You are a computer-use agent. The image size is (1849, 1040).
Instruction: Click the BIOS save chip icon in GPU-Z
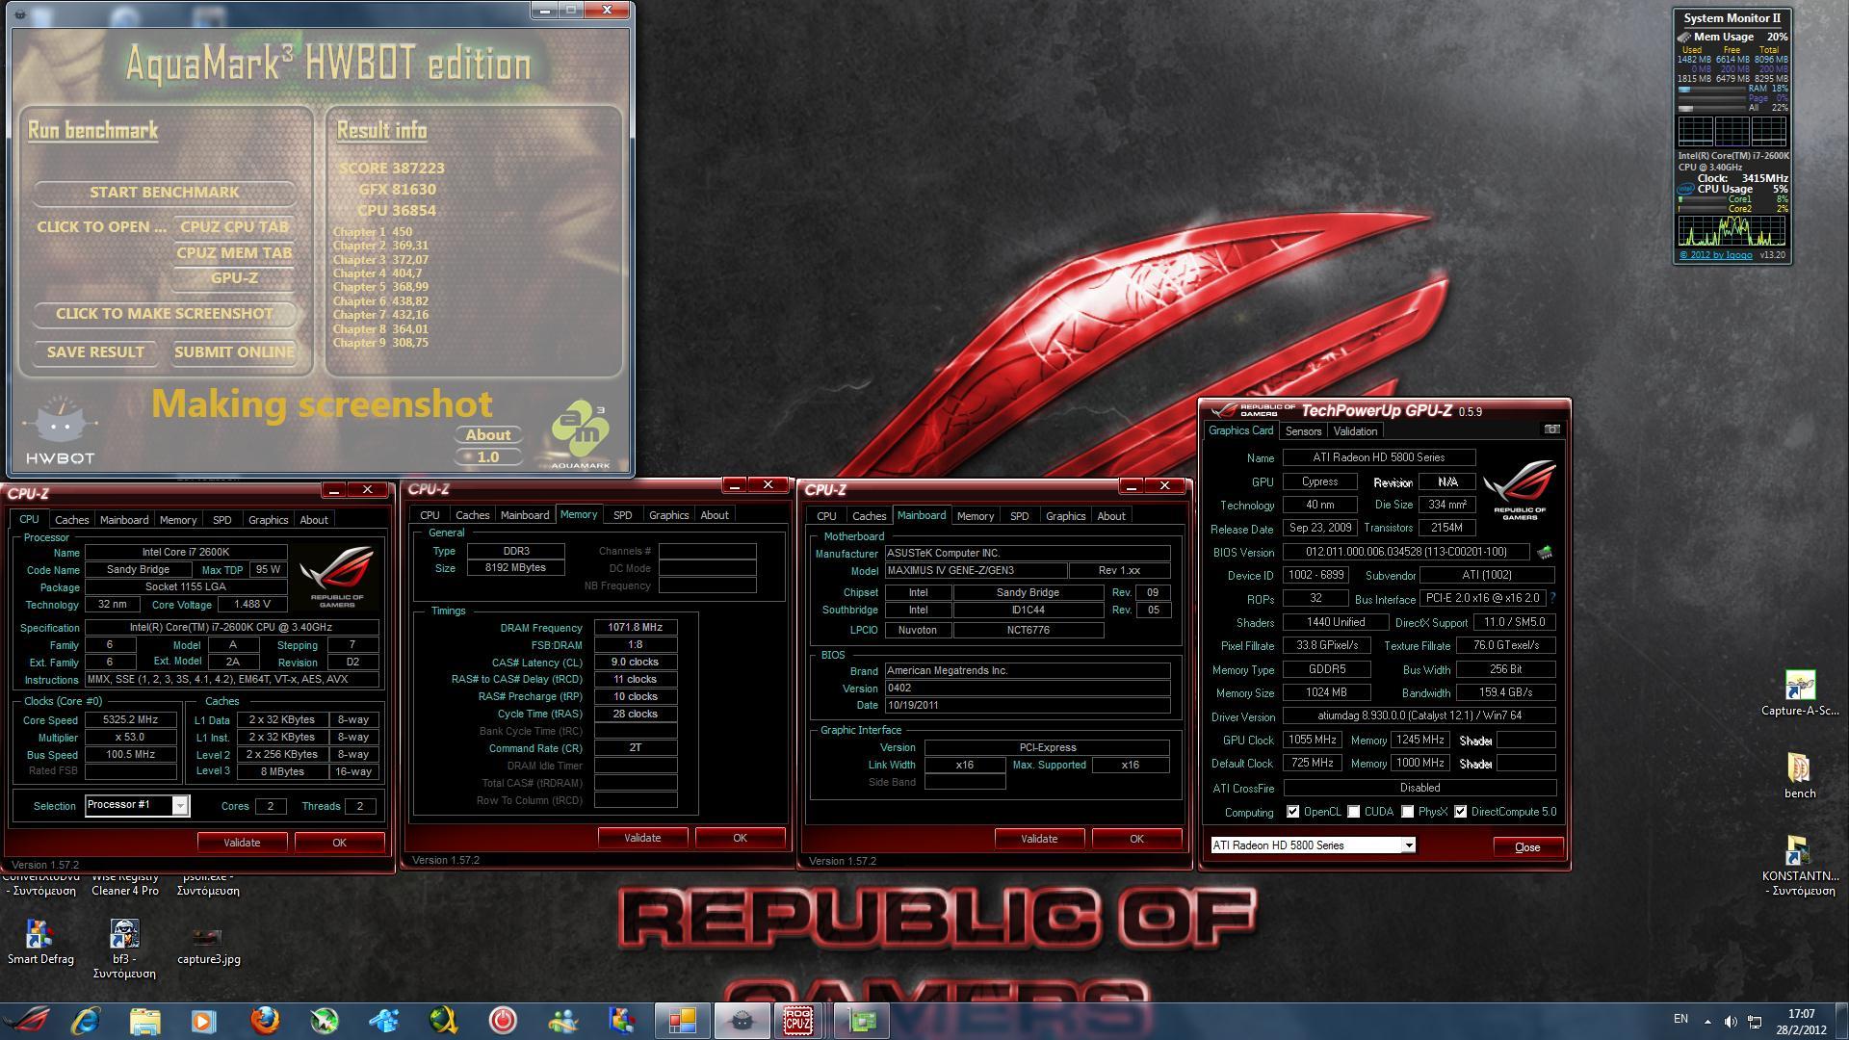1545,553
